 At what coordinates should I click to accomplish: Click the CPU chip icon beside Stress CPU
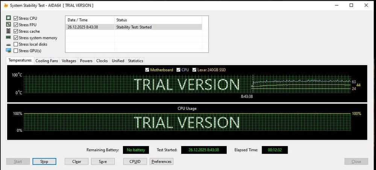pos(8,18)
